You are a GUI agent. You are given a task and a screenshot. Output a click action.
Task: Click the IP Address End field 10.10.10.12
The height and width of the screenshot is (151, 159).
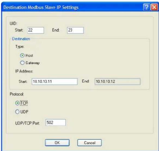tap(118, 81)
